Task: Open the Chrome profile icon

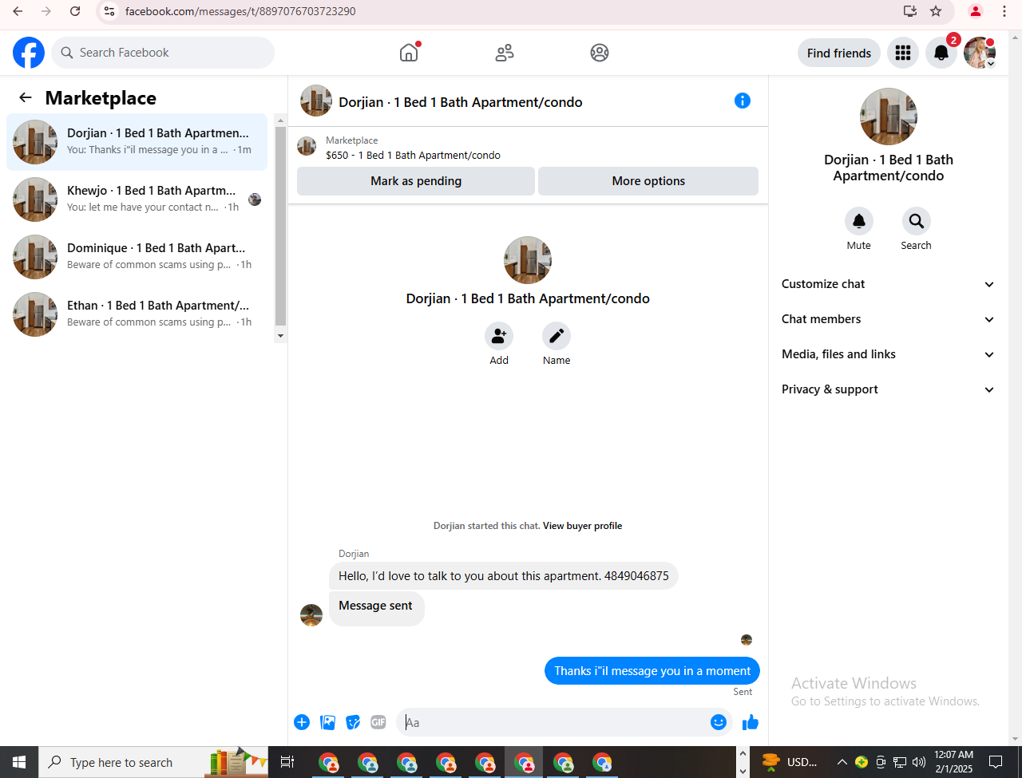Action: 976,11
